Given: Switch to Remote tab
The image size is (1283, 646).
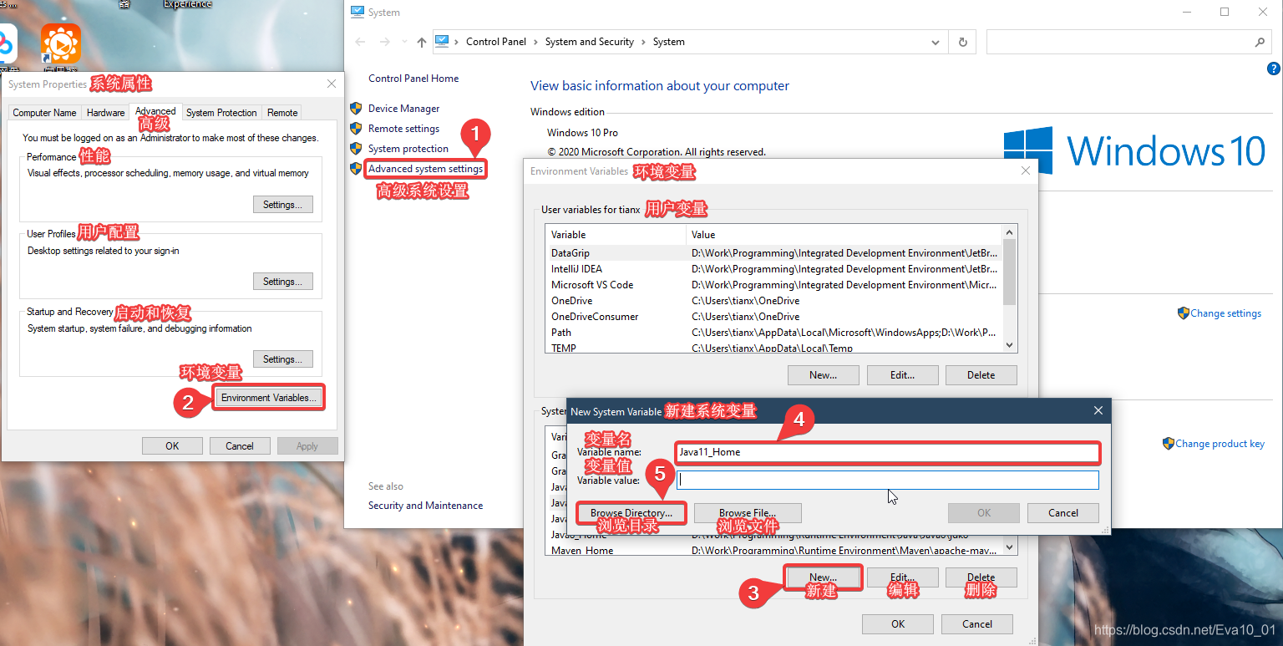Looking at the screenshot, I should click(x=282, y=113).
